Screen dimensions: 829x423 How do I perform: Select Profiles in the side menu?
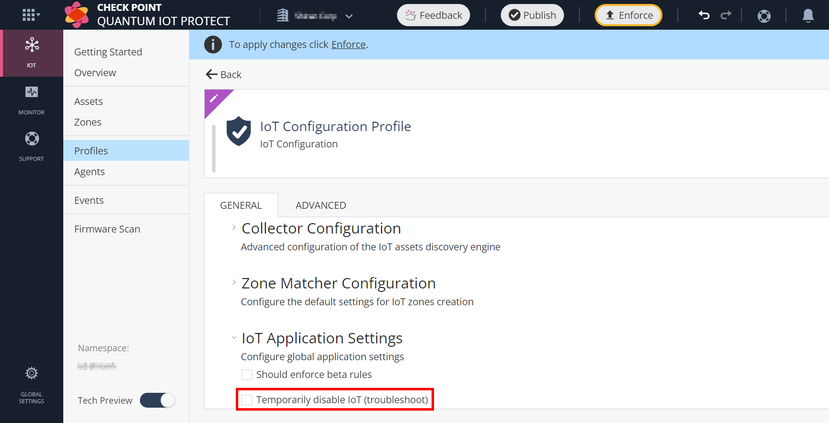tap(126, 150)
